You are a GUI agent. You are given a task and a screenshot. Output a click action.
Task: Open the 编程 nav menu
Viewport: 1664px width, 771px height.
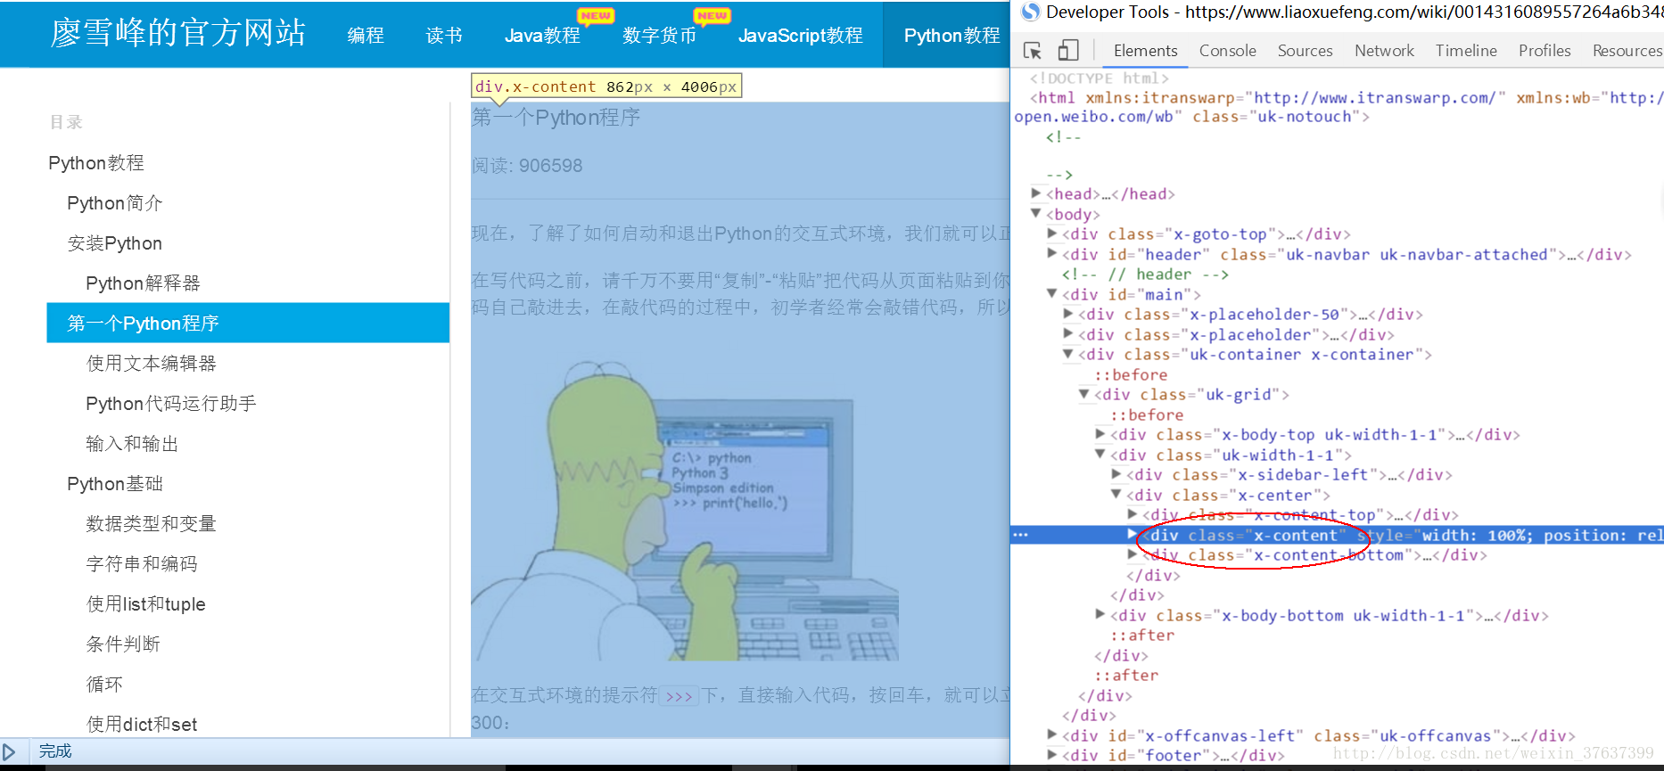(x=366, y=35)
